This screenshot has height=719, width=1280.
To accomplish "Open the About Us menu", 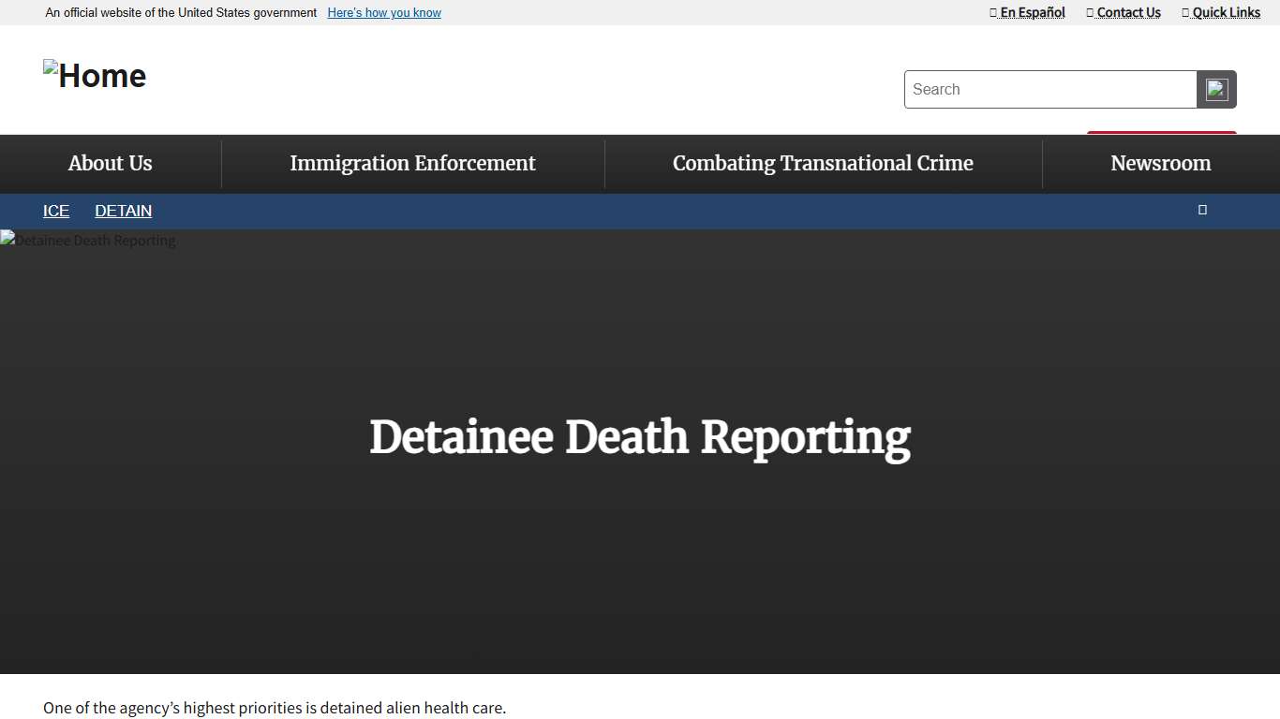I will 110,163.
